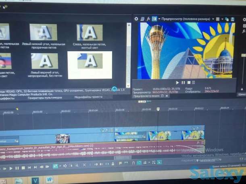This screenshot has height=184, width=246.
Task: Click the presets list scroll down arrow
Action: (x=128, y=86)
